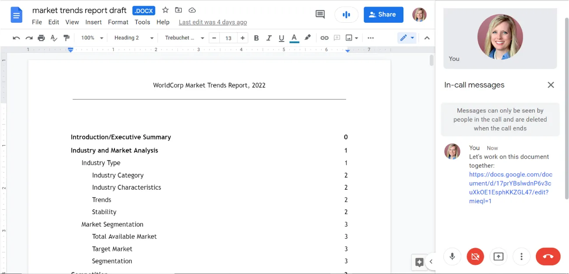Viewport: 569px width, 274px height.
Task: Open the Insert menu
Action: click(x=94, y=22)
